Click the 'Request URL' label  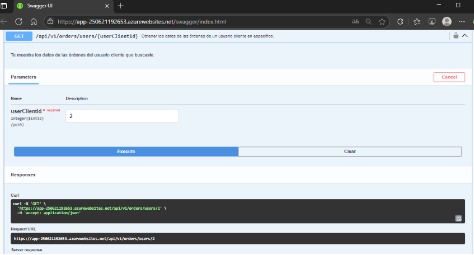pyautogui.click(x=24, y=229)
